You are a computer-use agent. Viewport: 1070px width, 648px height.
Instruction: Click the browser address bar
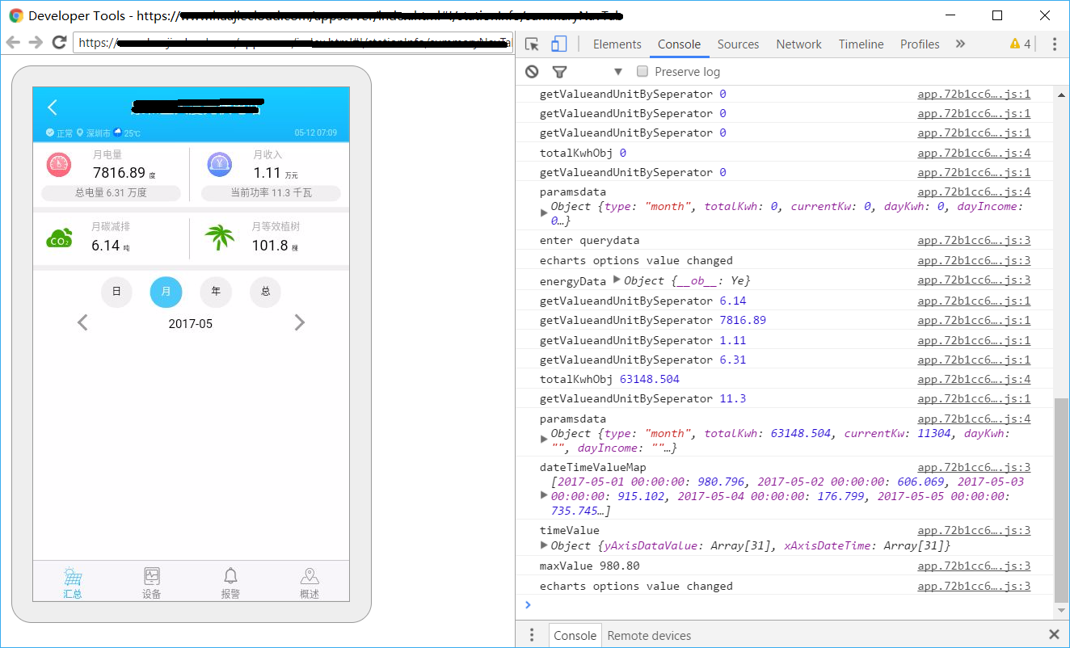pyautogui.click(x=293, y=43)
